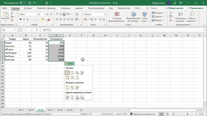Paste values only (123 icon)
The image size is (207, 116).
coord(68,87)
